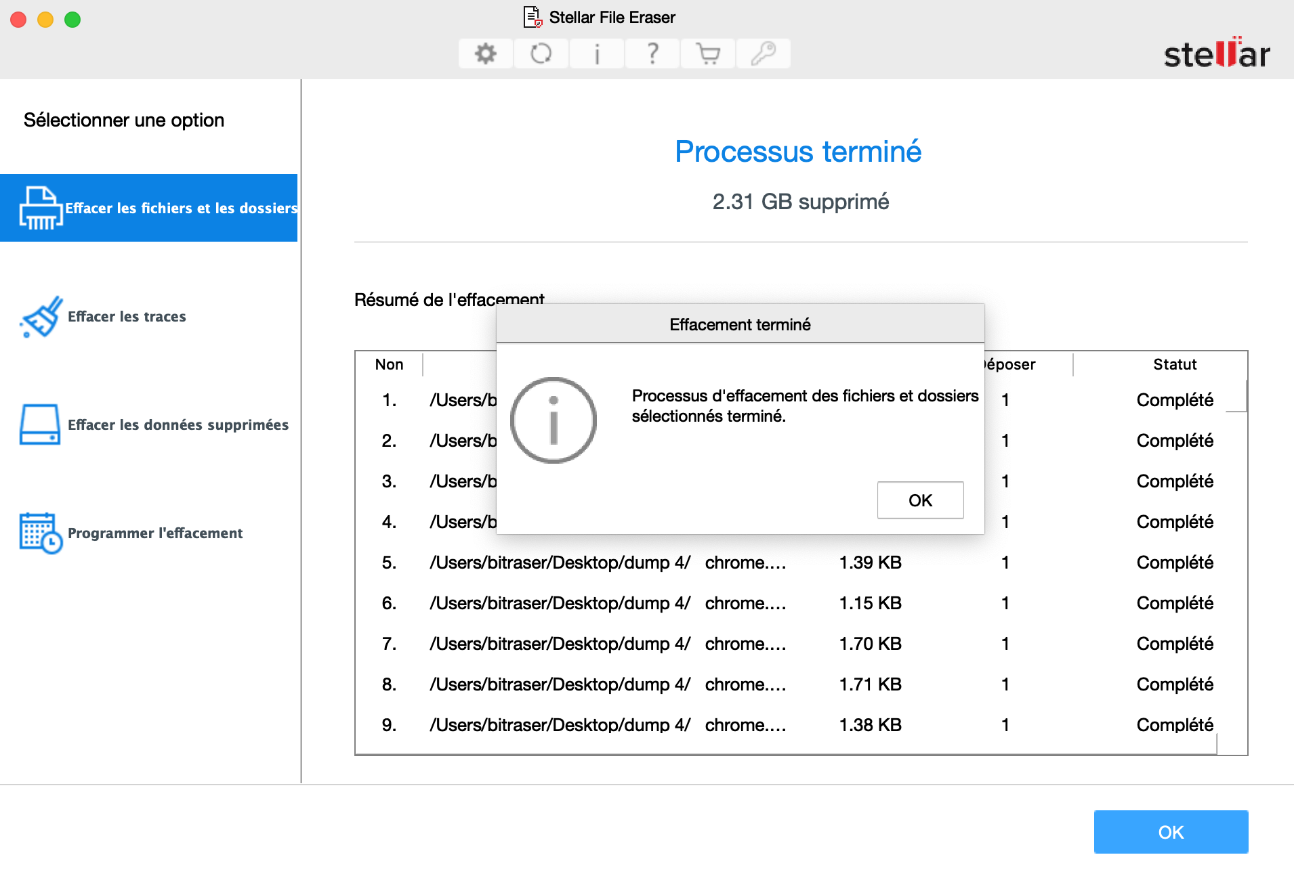Click Complété status in row 1
The height and width of the screenshot is (878, 1294).
[1175, 400]
